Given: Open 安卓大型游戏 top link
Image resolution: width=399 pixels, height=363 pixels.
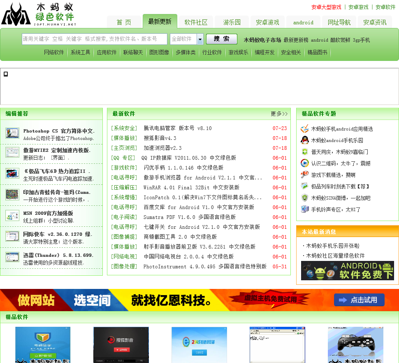Looking at the screenshot, I should (x=326, y=7).
